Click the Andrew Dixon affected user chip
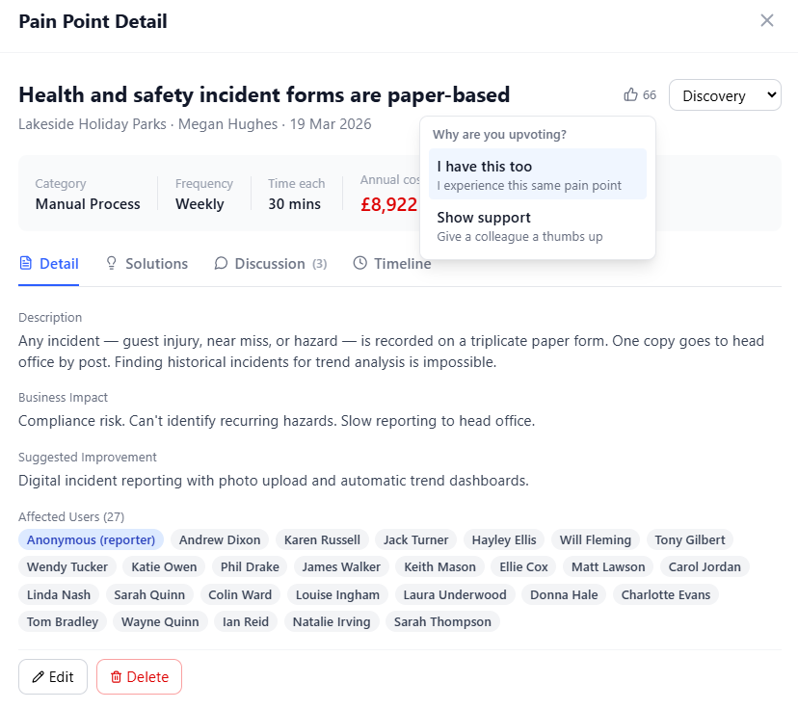The height and width of the screenshot is (709, 798). (x=220, y=539)
